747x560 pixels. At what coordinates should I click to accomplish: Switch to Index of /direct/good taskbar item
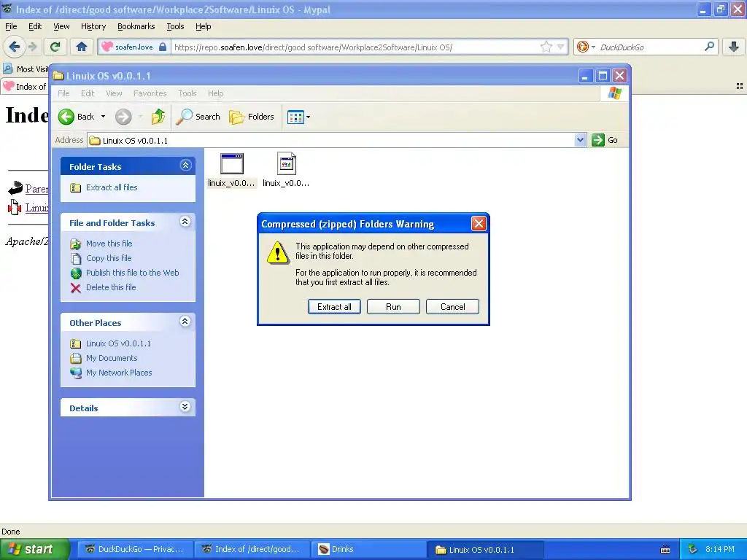[x=252, y=549]
